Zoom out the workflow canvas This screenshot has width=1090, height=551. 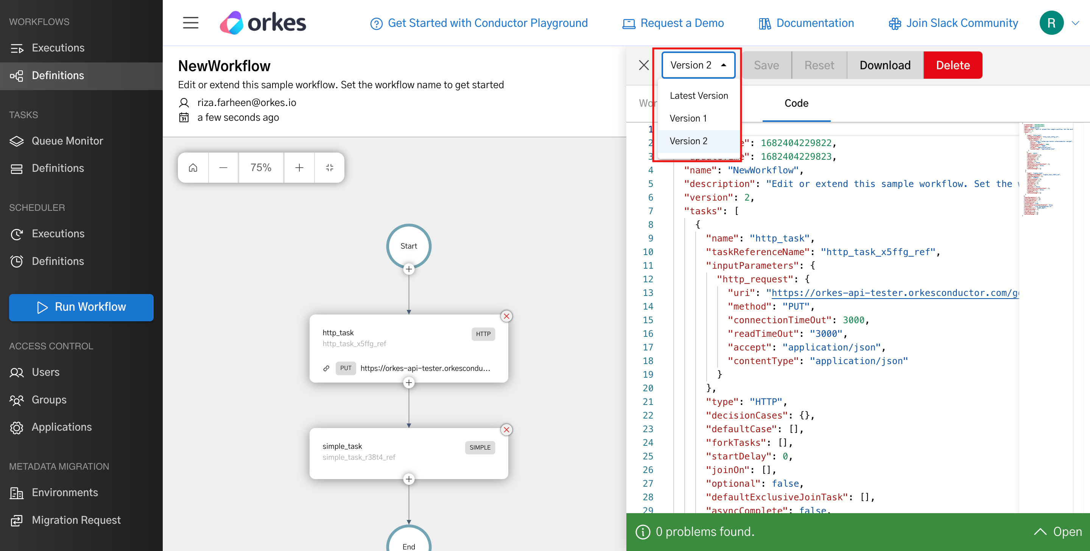(223, 167)
